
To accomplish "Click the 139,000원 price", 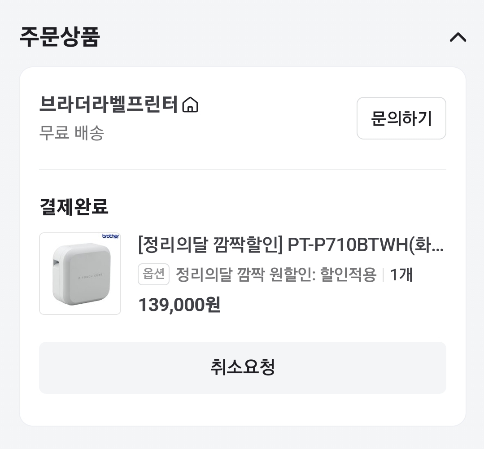I will click(x=179, y=305).
